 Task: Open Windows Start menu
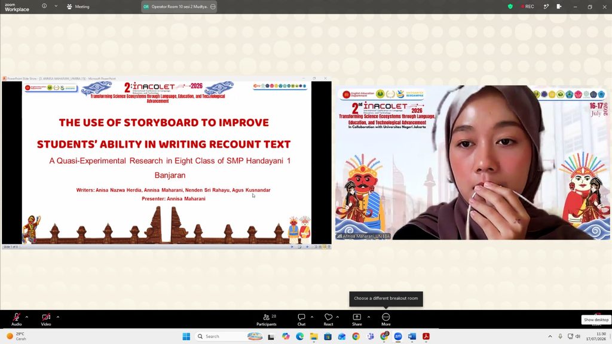click(186, 336)
